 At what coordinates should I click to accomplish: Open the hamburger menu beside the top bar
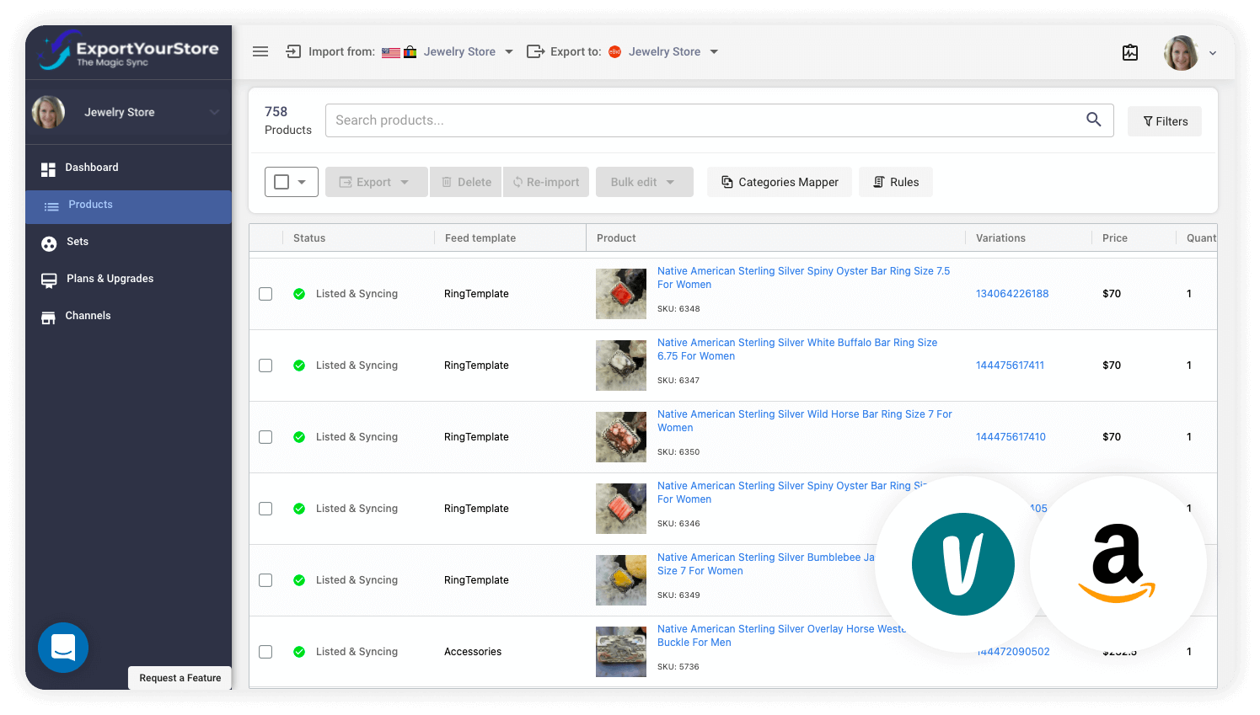point(260,51)
